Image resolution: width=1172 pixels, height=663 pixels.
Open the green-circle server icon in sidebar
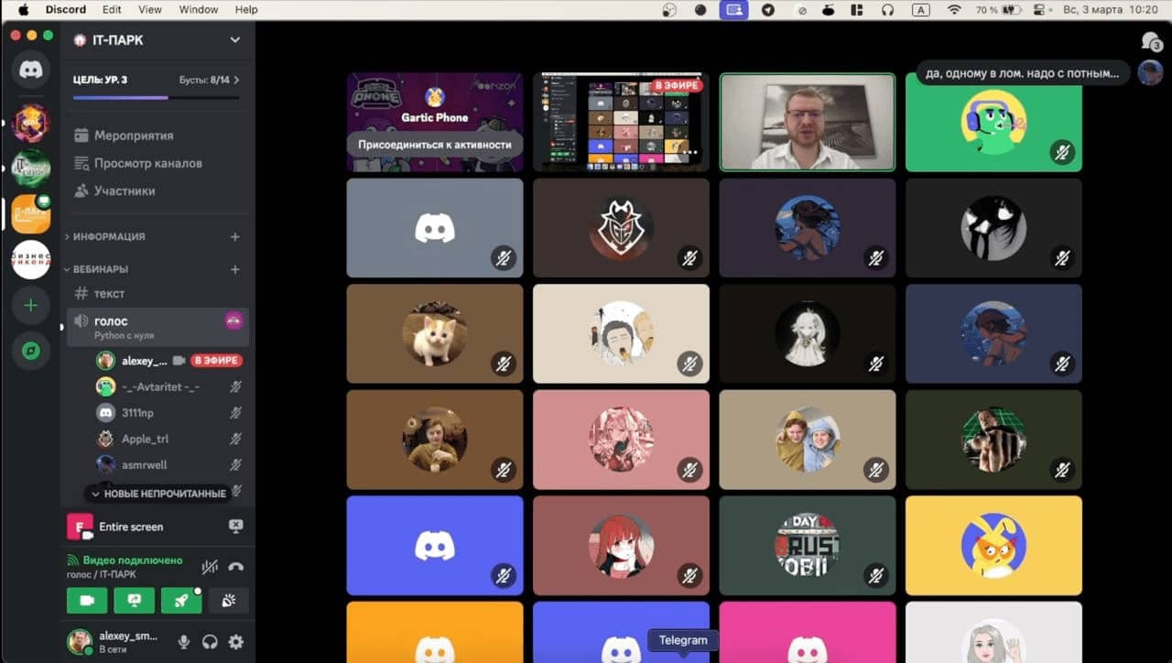31,168
